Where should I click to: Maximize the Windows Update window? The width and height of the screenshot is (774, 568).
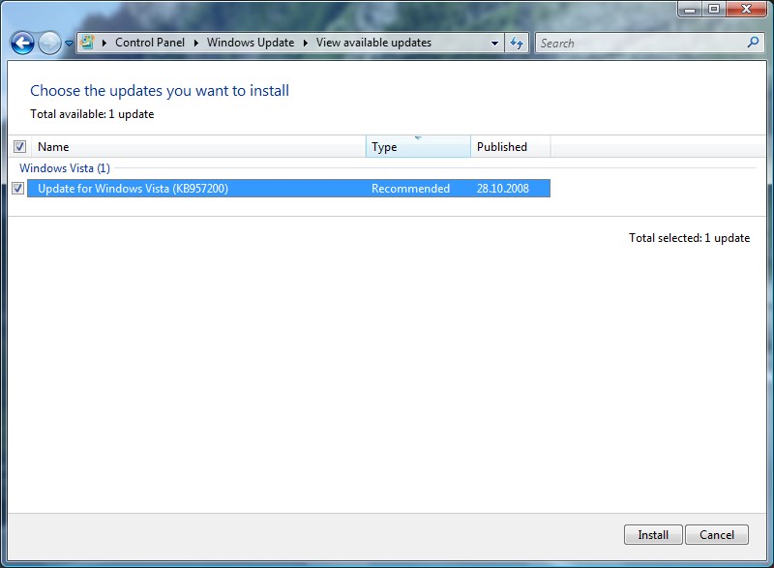714,9
